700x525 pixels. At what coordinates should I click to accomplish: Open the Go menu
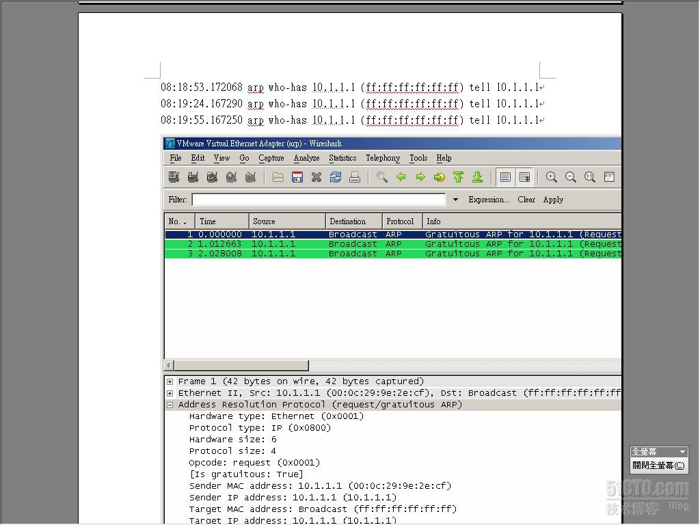[x=244, y=158]
